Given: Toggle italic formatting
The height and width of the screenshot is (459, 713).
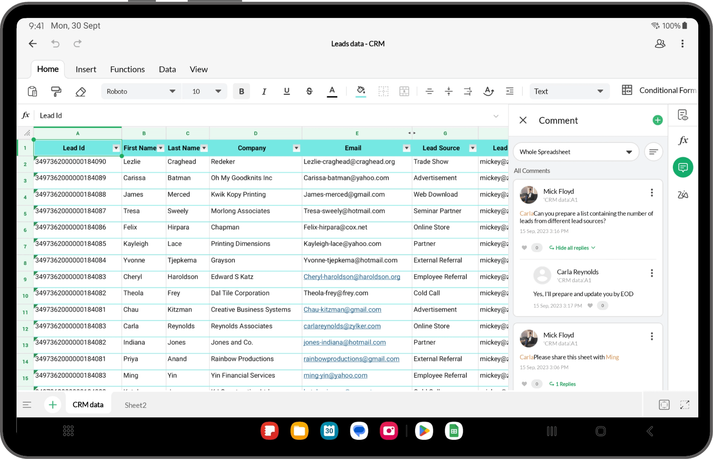Looking at the screenshot, I should click(x=264, y=91).
